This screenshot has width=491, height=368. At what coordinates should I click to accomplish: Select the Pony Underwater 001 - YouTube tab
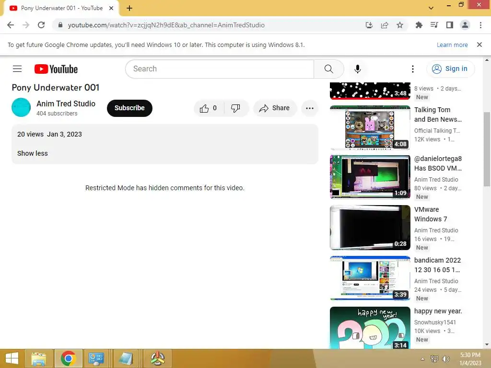[61, 8]
